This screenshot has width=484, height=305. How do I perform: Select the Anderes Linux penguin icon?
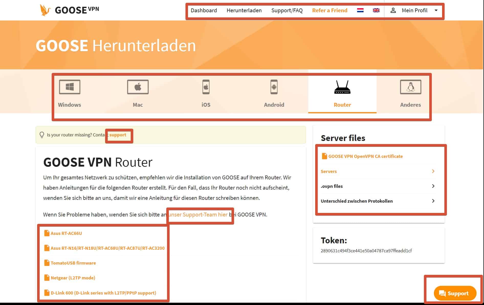tap(411, 87)
